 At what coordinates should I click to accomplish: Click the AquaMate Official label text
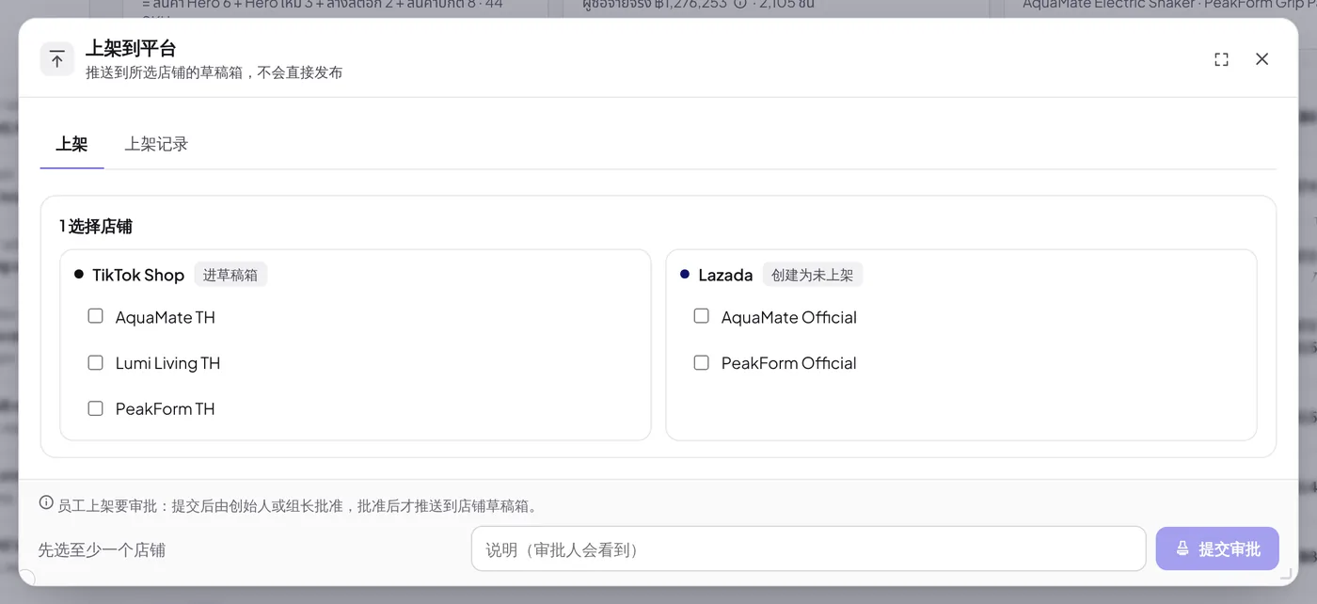789,317
